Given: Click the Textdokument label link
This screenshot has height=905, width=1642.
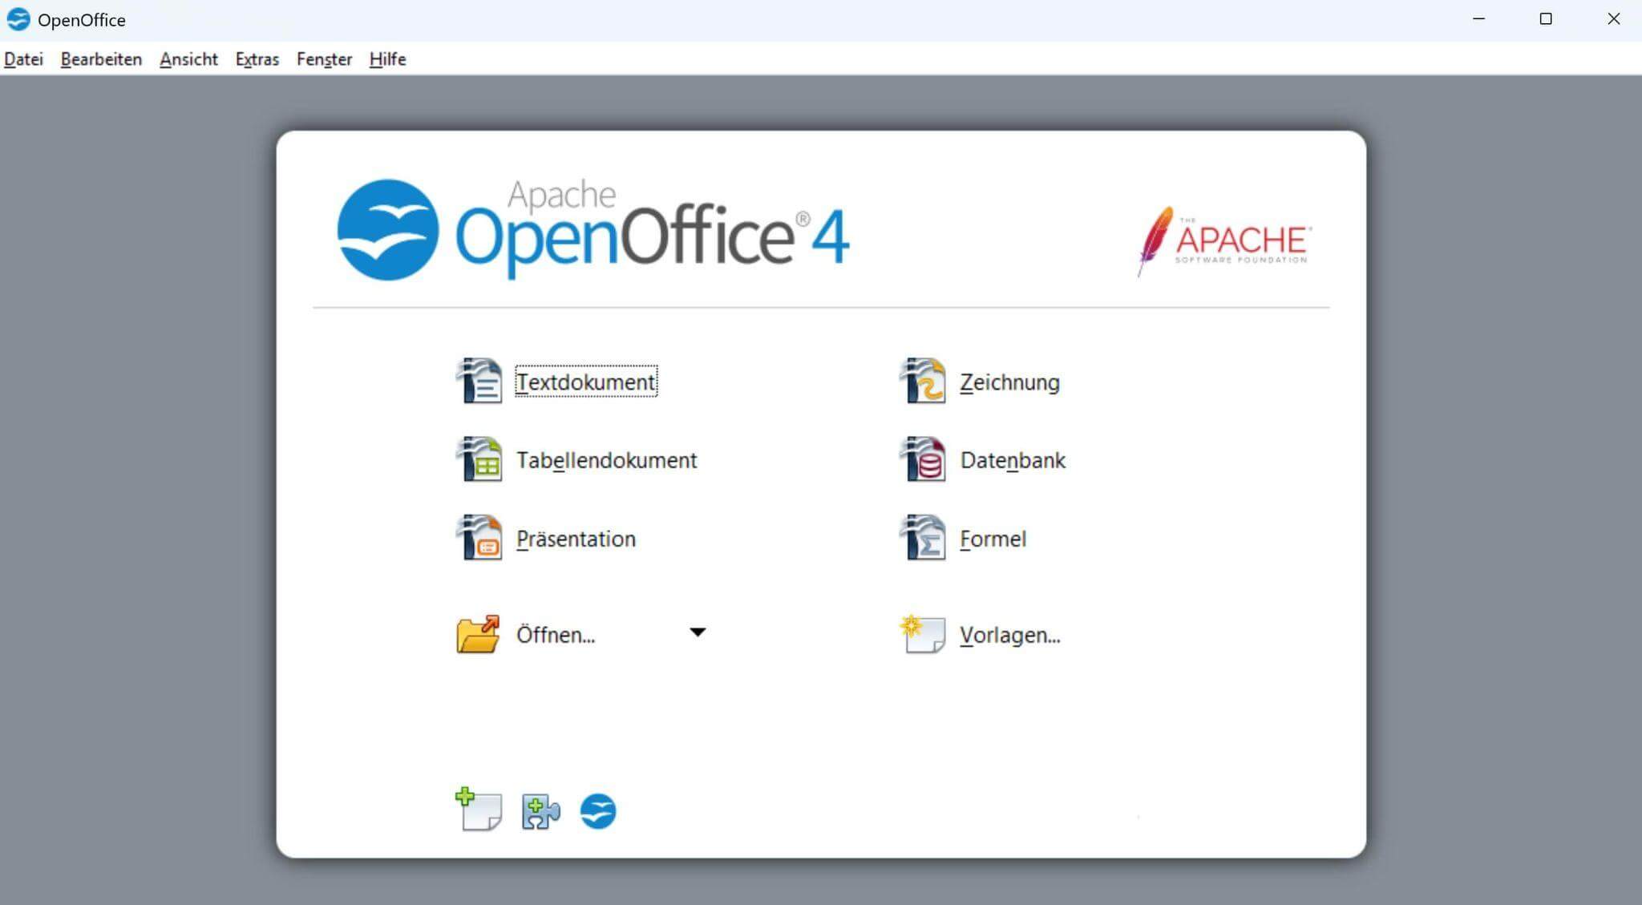Looking at the screenshot, I should [x=586, y=382].
